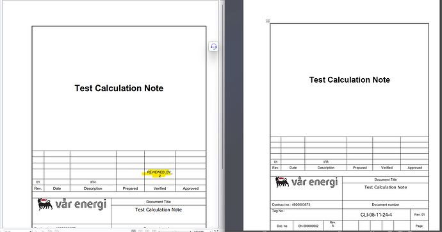Click the 'Description' column header in left document
442x232 pixels.
93,188
